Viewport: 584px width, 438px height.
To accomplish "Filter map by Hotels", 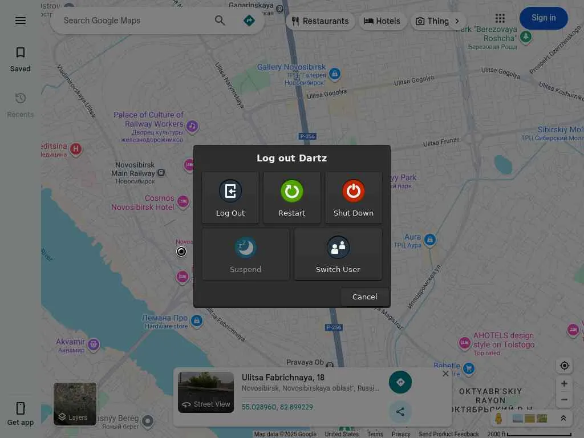I will coord(382,21).
